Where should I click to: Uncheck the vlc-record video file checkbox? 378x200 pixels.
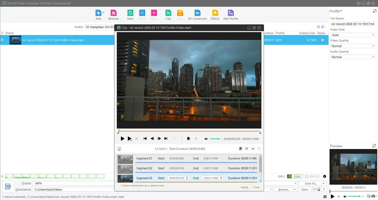click(x=2, y=40)
